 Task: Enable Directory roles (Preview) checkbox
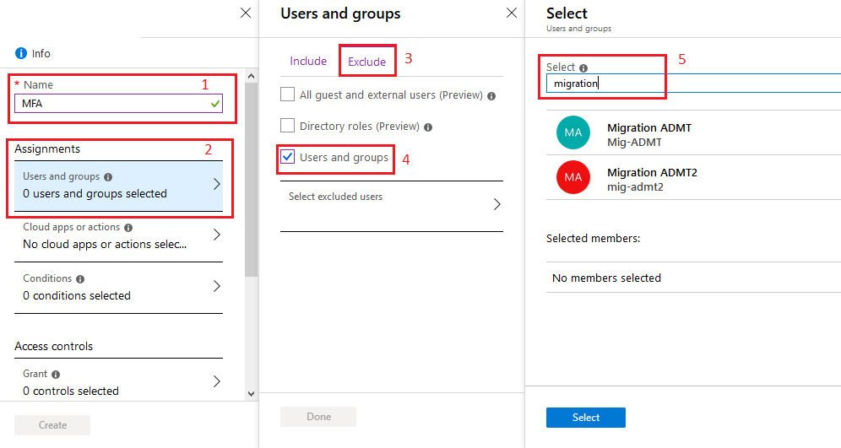(x=287, y=126)
